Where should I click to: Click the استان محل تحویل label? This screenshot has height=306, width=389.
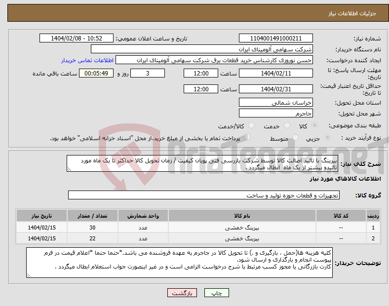tap(358, 103)
